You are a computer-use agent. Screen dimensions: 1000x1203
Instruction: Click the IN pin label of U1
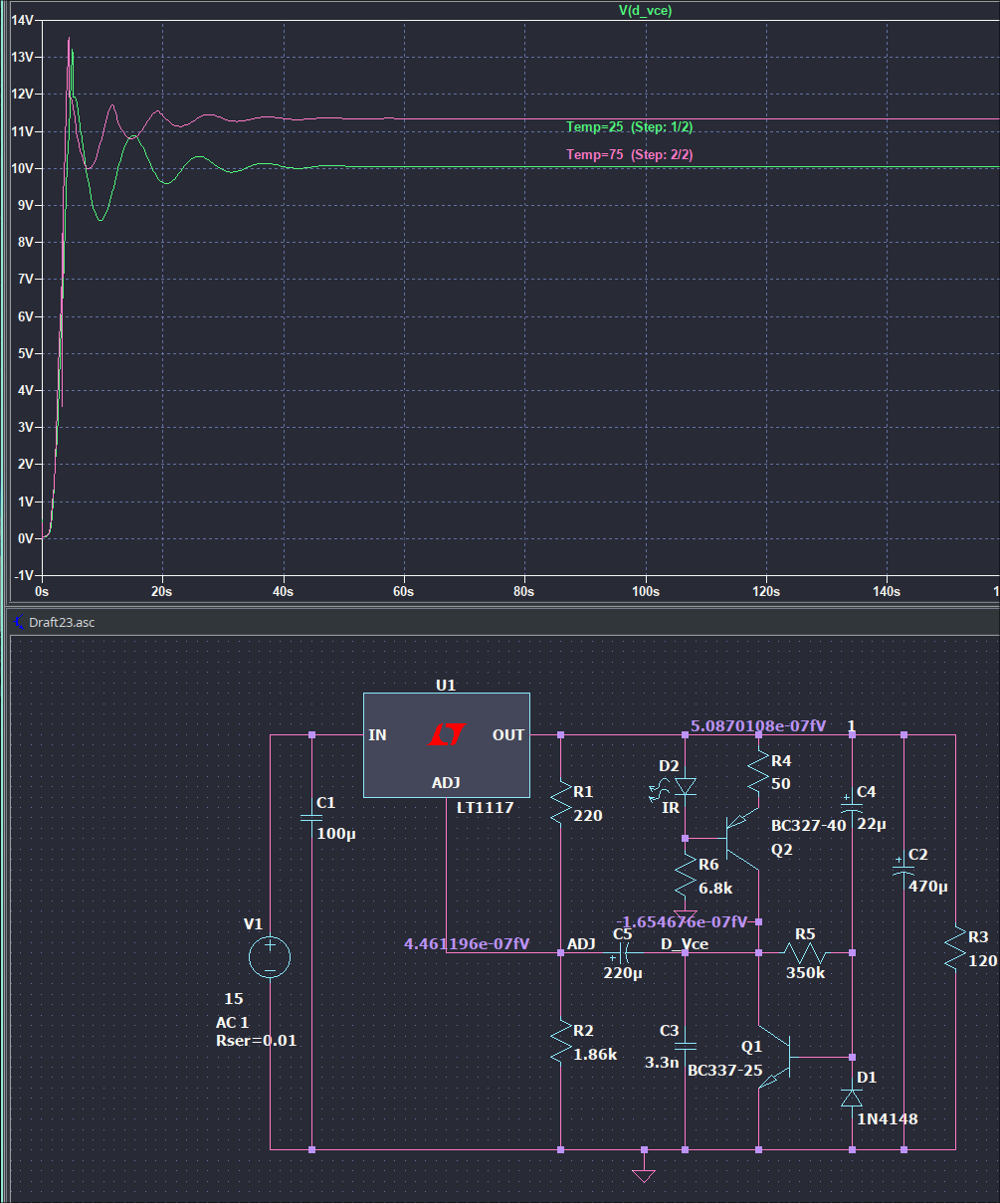coord(377,735)
